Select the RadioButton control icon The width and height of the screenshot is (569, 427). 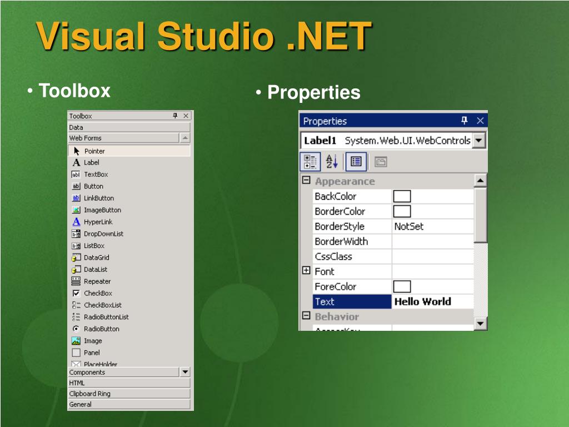click(76, 329)
